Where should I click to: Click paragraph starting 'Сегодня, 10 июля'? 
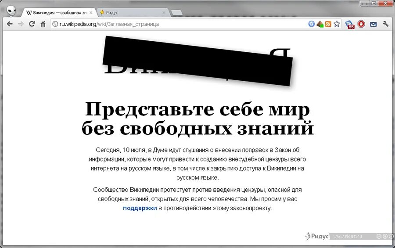point(197,164)
